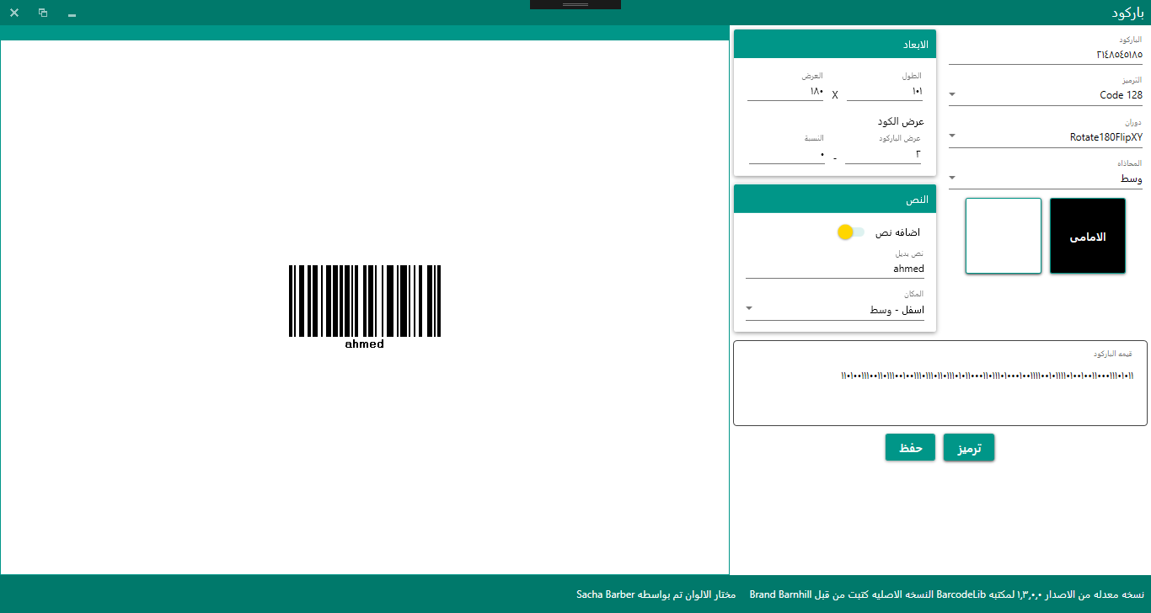Viewport: 1151px width, 613px height.
Task: Click the العرض width input field
Action: [x=785, y=90]
